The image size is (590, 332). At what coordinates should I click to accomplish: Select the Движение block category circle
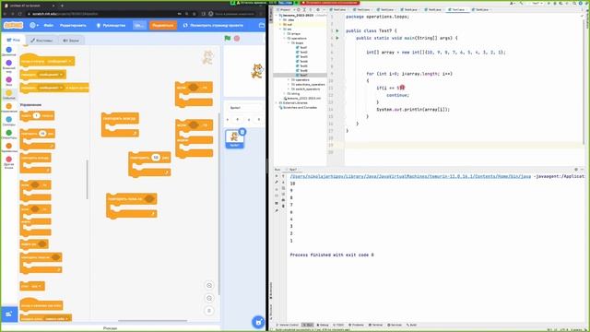8,49
